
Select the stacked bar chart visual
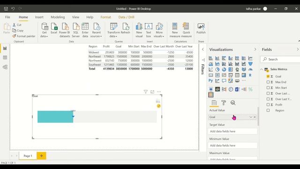tap(210, 58)
